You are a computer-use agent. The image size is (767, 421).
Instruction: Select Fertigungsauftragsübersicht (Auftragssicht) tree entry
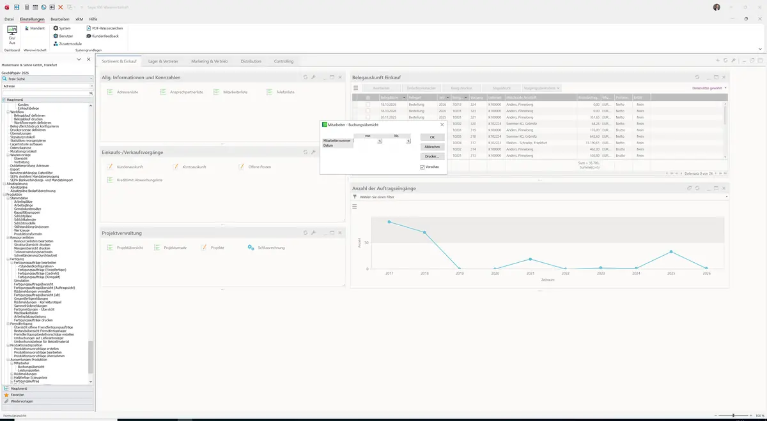[x=45, y=288]
